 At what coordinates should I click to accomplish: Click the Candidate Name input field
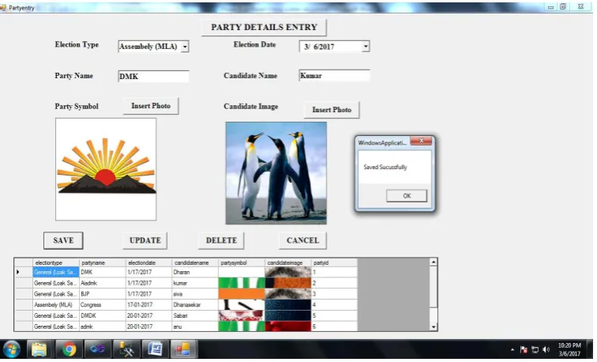(x=334, y=75)
